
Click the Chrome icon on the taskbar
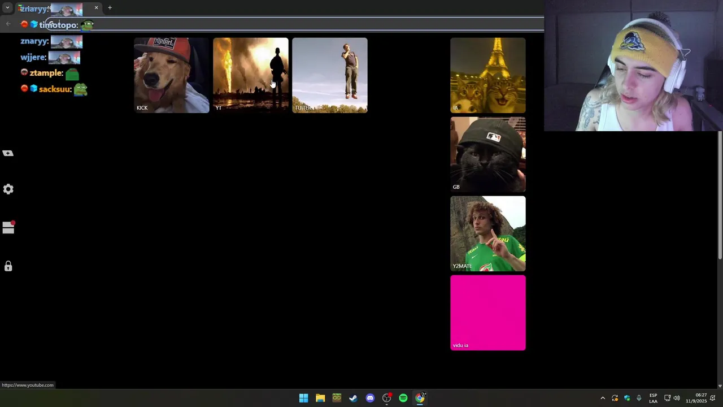[x=420, y=398]
